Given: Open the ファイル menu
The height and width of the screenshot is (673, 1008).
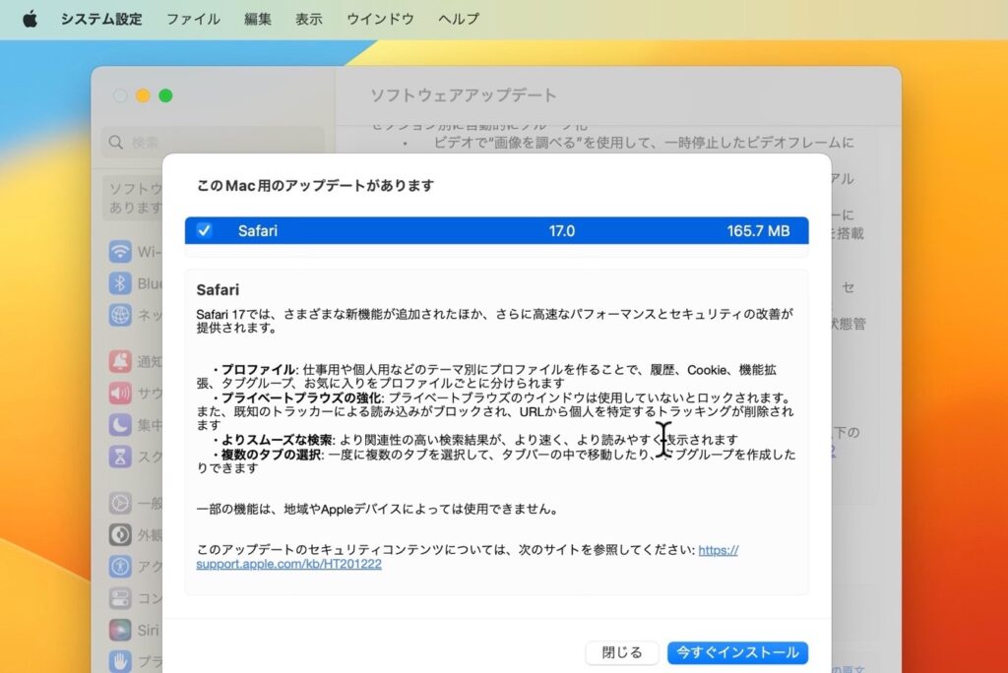Looking at the screenshot, I should [192, 19].
